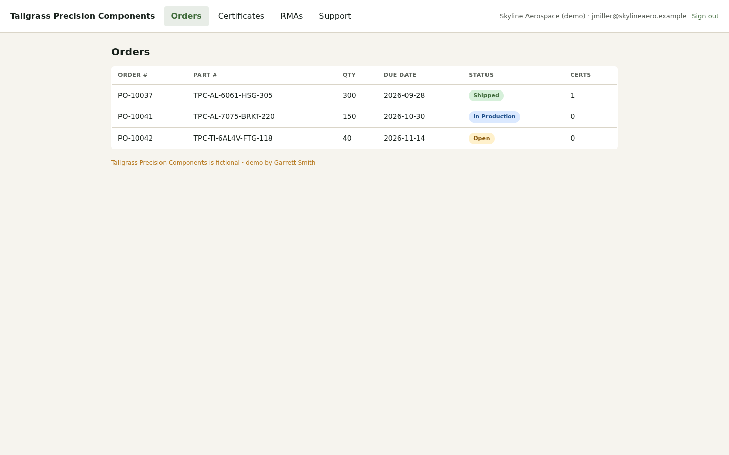Screen dimensions: 729x455
Task: Select order number PO-10037
Action: (x=136, y=95)
